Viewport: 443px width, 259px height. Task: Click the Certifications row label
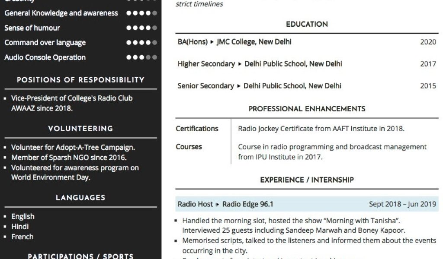(x=197, y=129)
